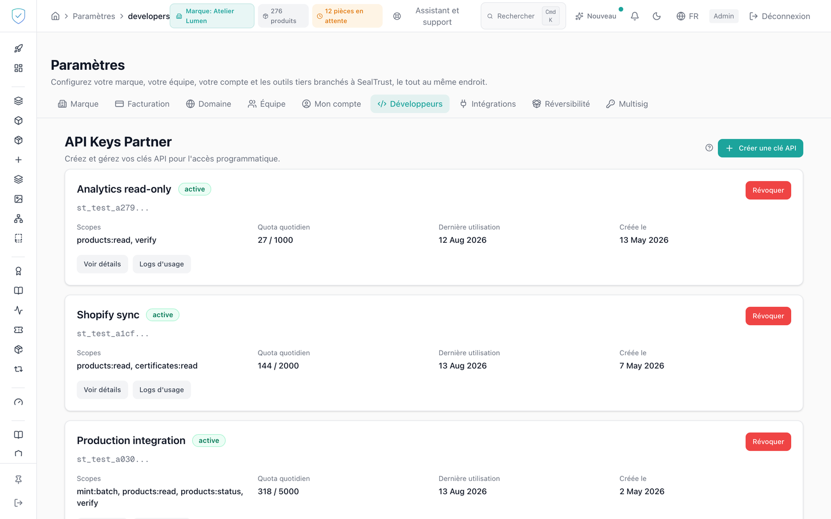
Task: Switch to the Réversibilité tab
Action: (x=561, y=104)
